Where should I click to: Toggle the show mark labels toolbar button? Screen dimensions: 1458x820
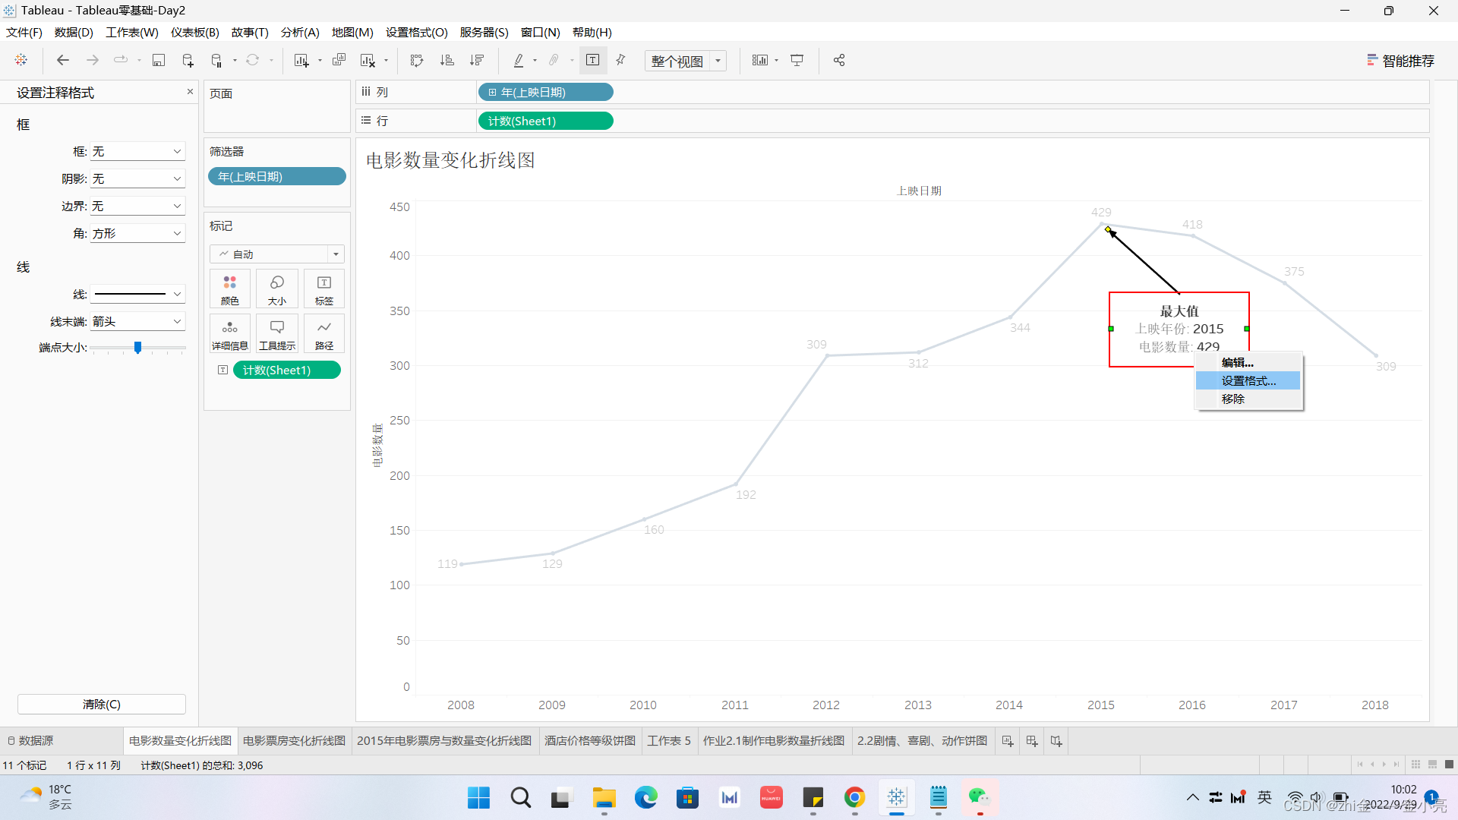[593, 61]
